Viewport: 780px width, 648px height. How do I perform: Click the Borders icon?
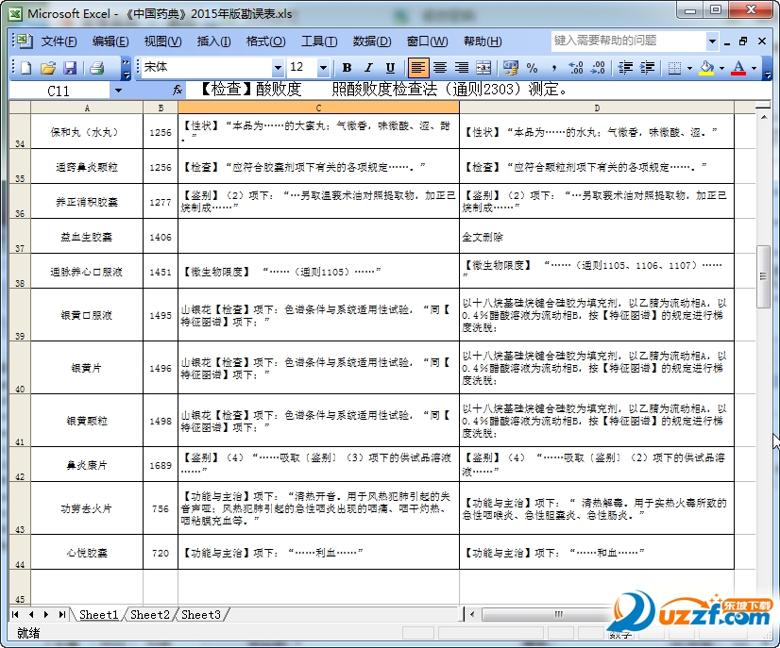pos(674,68)
